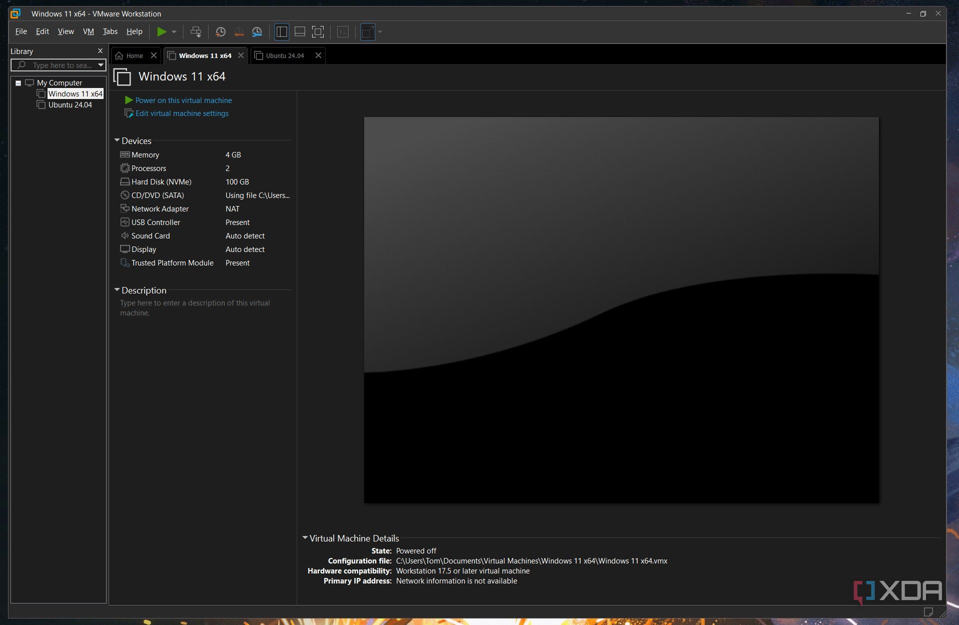This screenshot has height=625, width=959.
Task: Open the File menu
Action: pyautogui.click(x=21, y=31)
